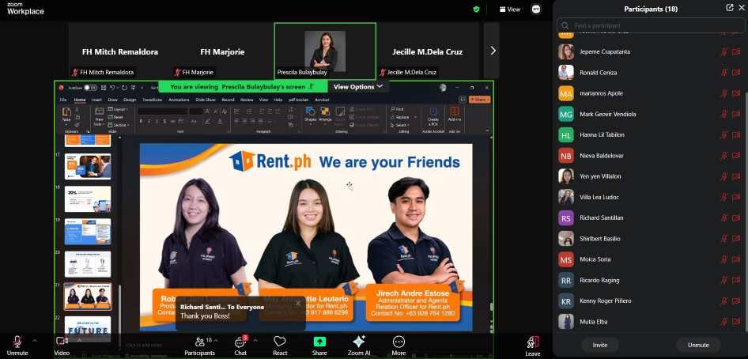This screenshot has width=748, height=359.
Task: Expand the View Options dropdown
Action: pos(357,87)
